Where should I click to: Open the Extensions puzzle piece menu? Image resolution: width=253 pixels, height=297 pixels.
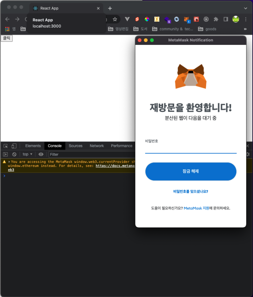pos(216,19)
